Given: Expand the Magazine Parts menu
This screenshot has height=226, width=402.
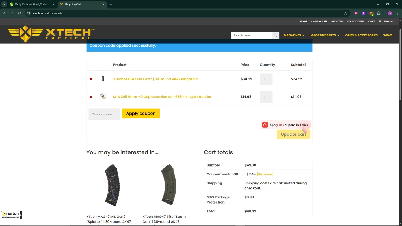Looking at the screenshot, I should pos(325,35).
